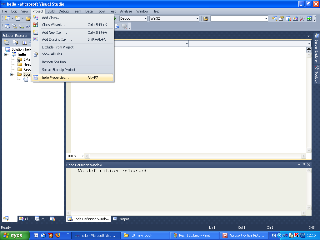
Task: Click the Firefox quick launch icon
Action: (58, 235)
